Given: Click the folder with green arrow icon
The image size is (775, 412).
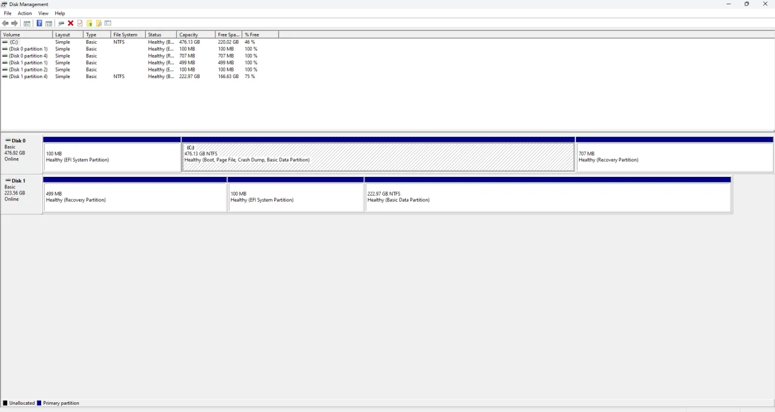Looking at the screenshot, I should pyautogui.click(x=89, y=23).
